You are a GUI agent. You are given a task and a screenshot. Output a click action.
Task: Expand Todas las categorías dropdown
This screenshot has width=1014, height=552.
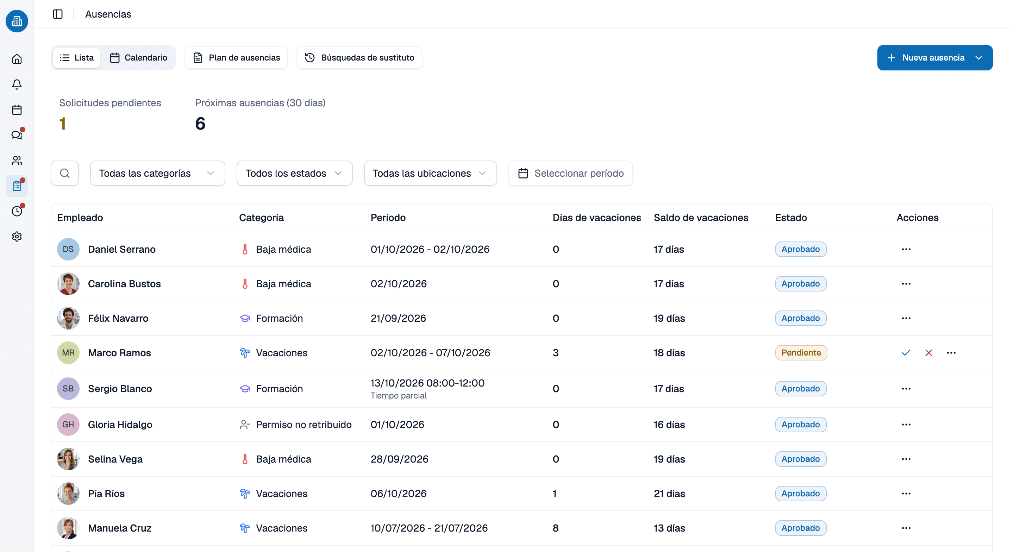point(157,173)
